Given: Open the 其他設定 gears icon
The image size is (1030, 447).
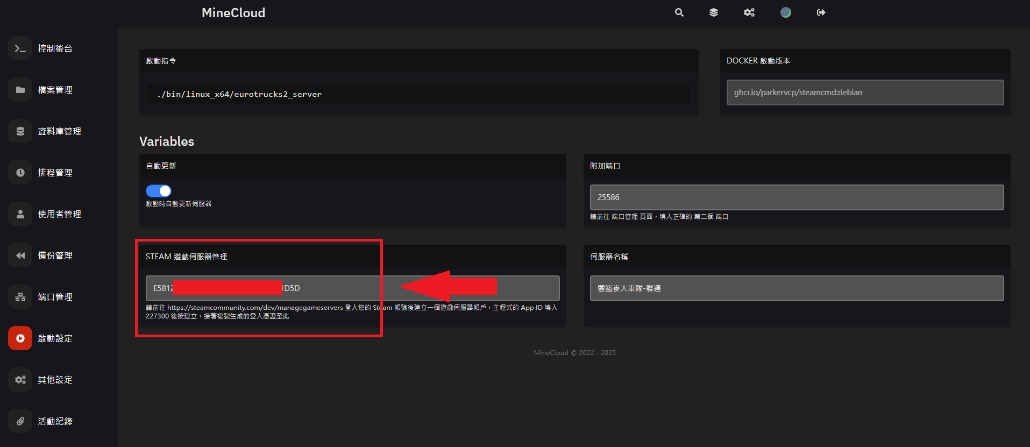Looking at the screenshot, I should click(x=20, y=380).
